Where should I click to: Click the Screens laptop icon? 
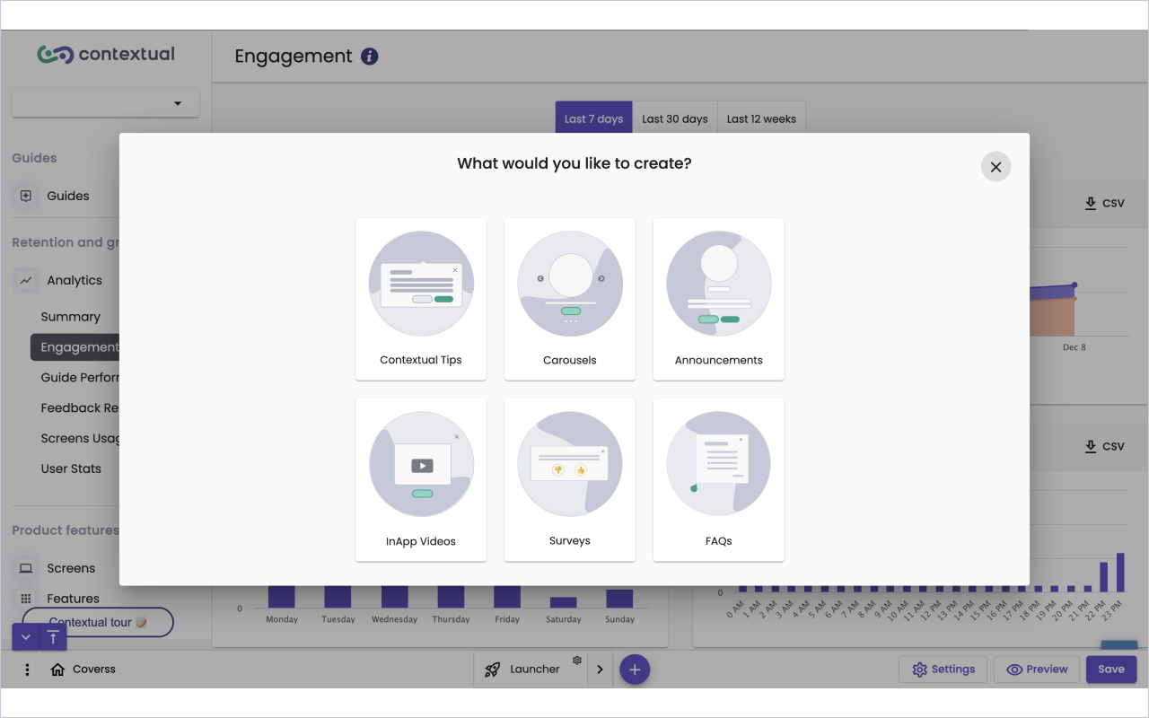coord(26,568)
